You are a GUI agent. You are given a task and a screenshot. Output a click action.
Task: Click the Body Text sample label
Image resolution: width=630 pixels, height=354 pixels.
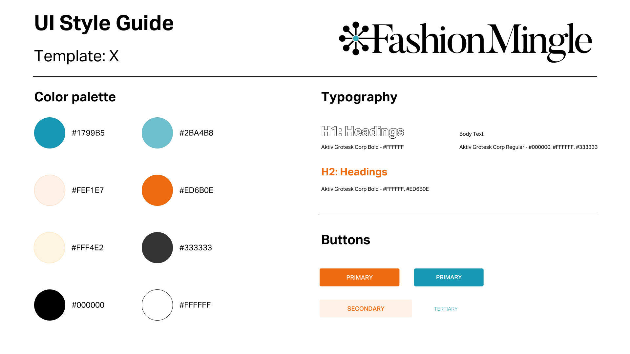point(471,134)
